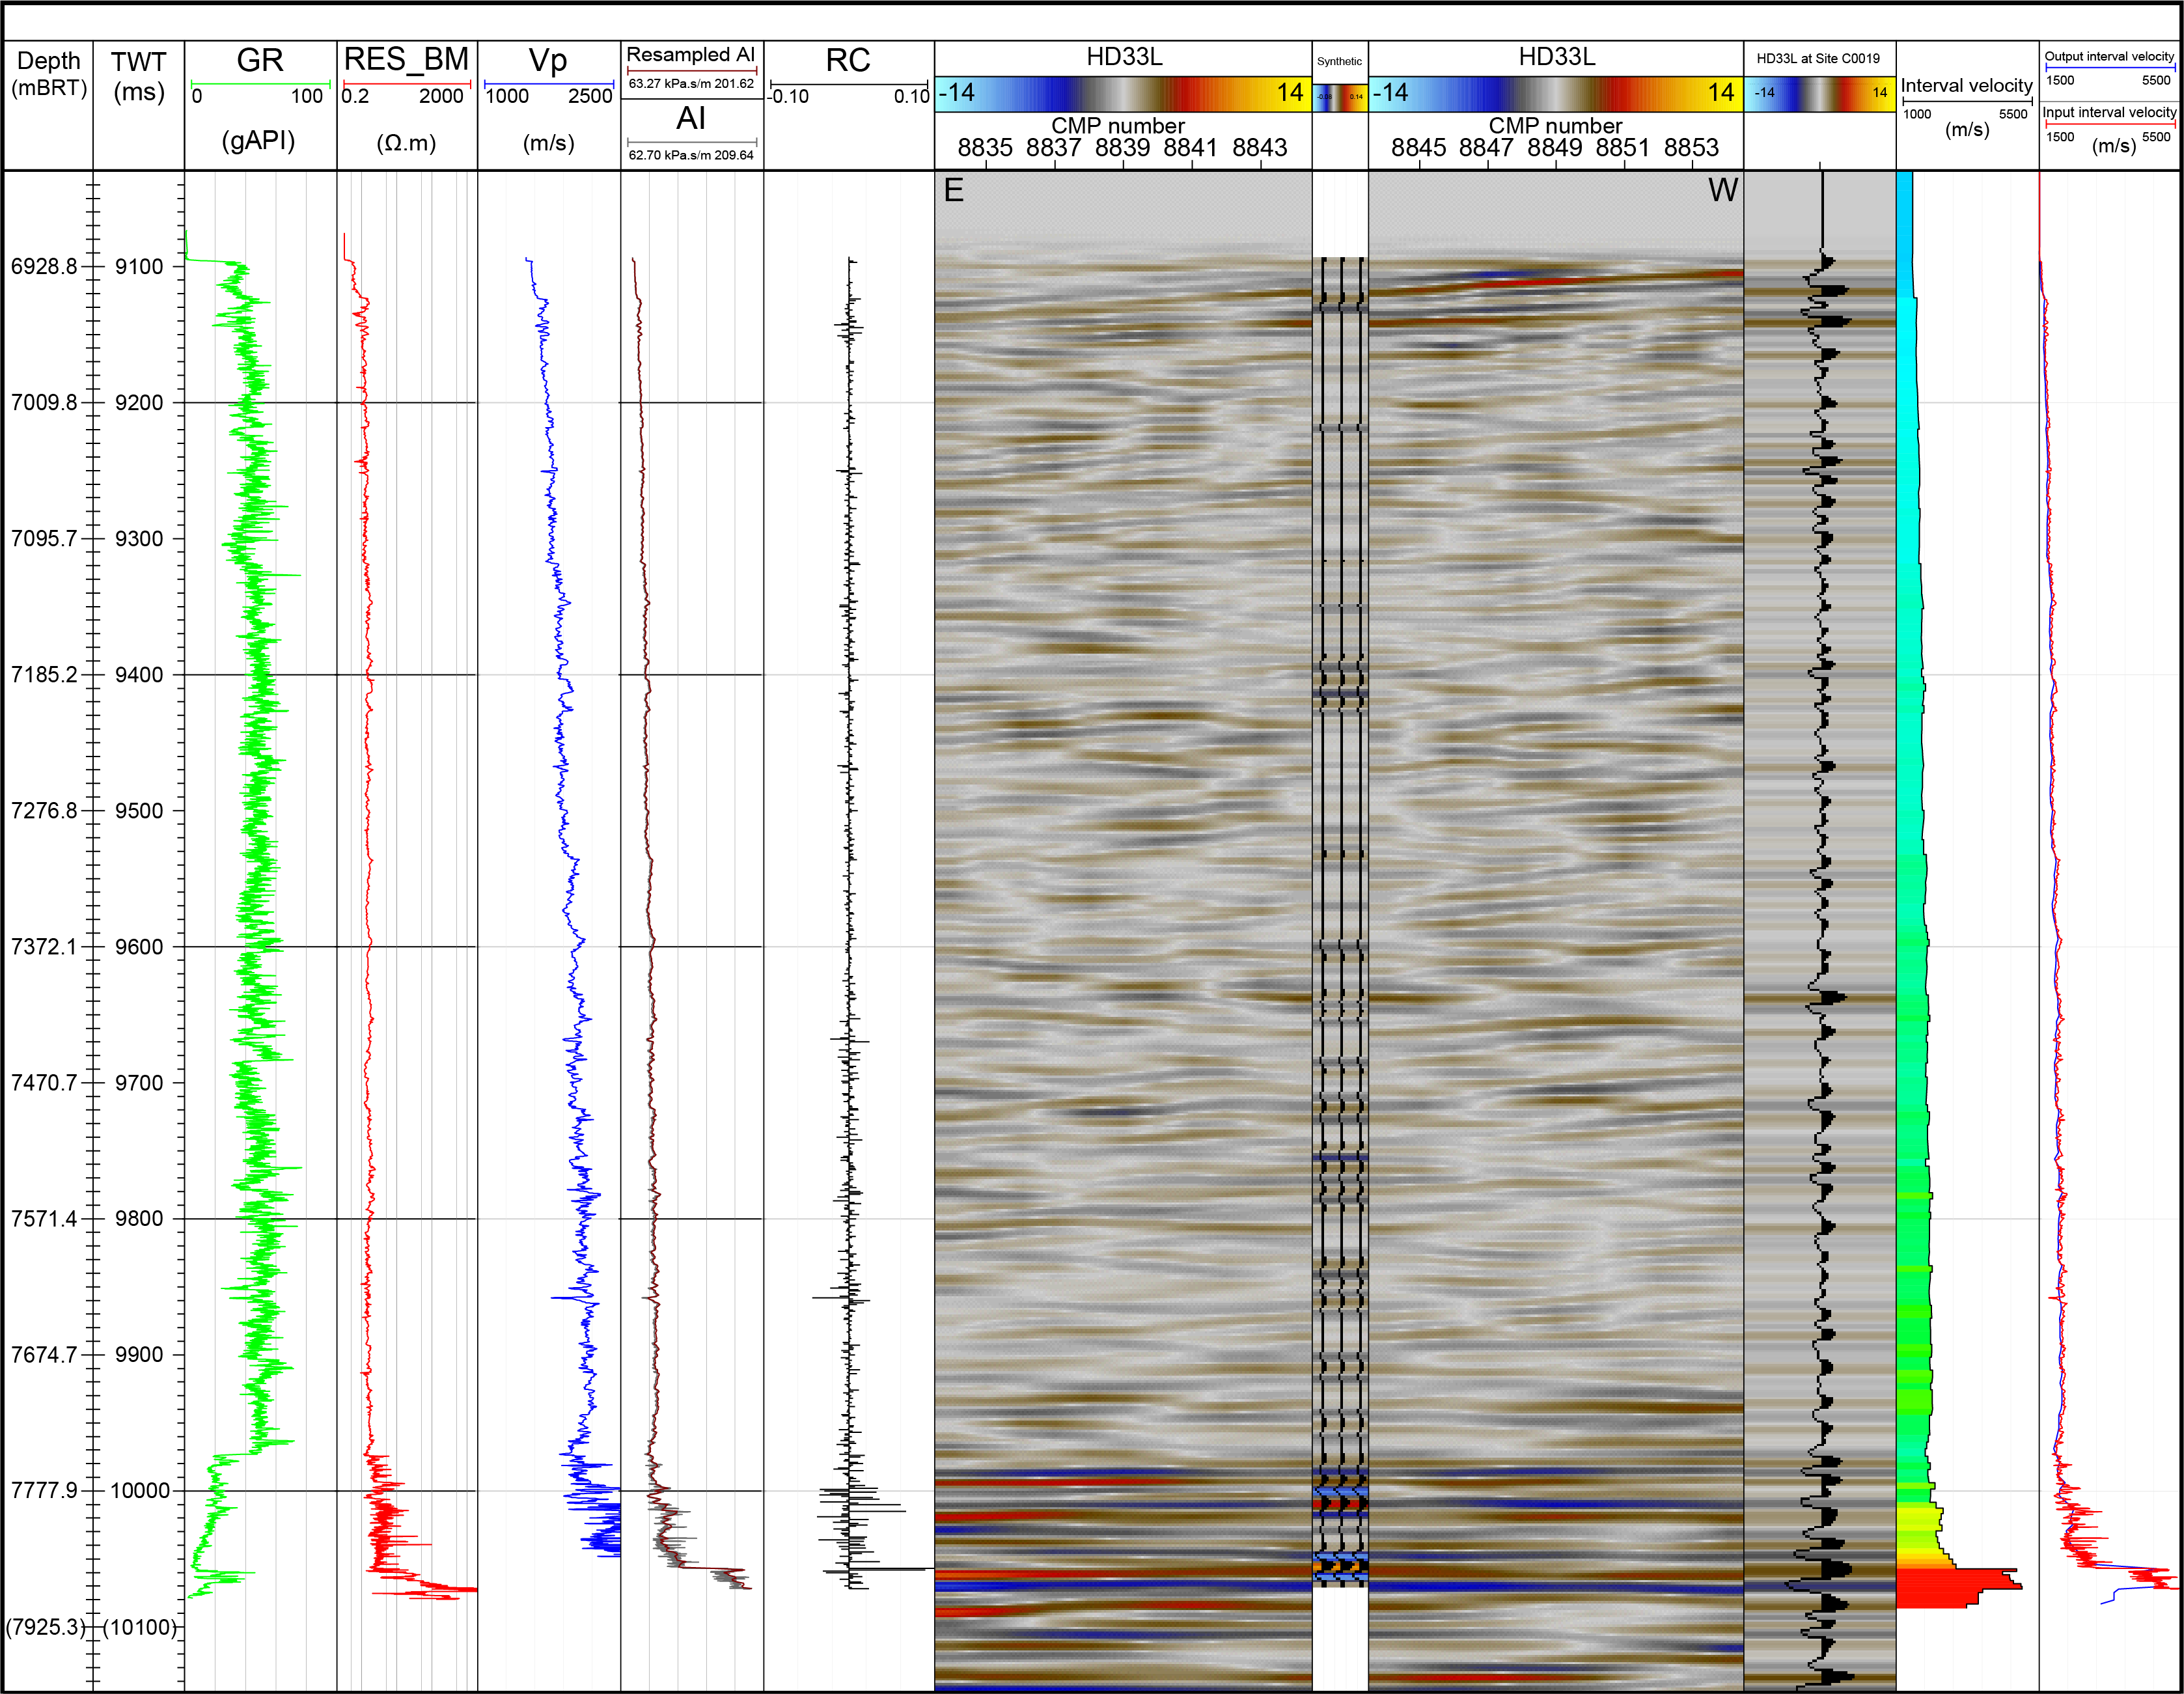
Task: Select the Vp track title
Action: click(548, 61)
